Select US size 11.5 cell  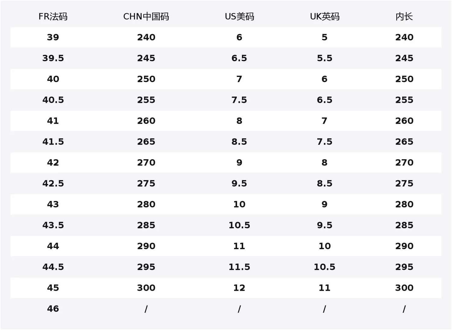[239, 267]
